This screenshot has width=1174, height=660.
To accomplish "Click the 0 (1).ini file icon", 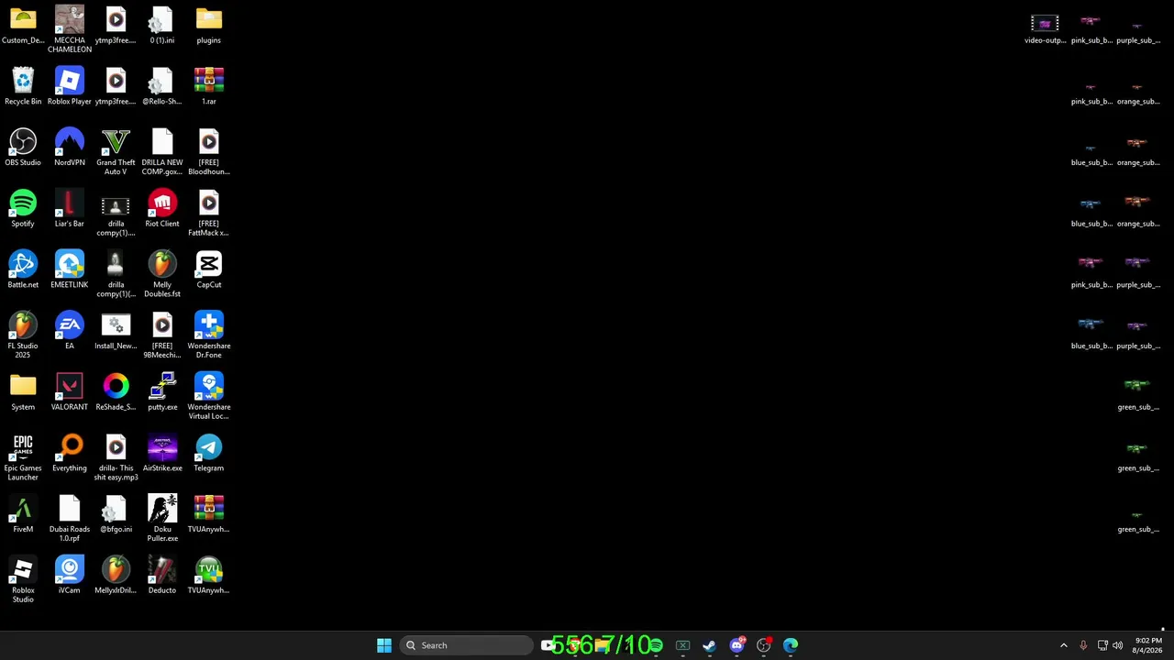I will tap(162, 25).
